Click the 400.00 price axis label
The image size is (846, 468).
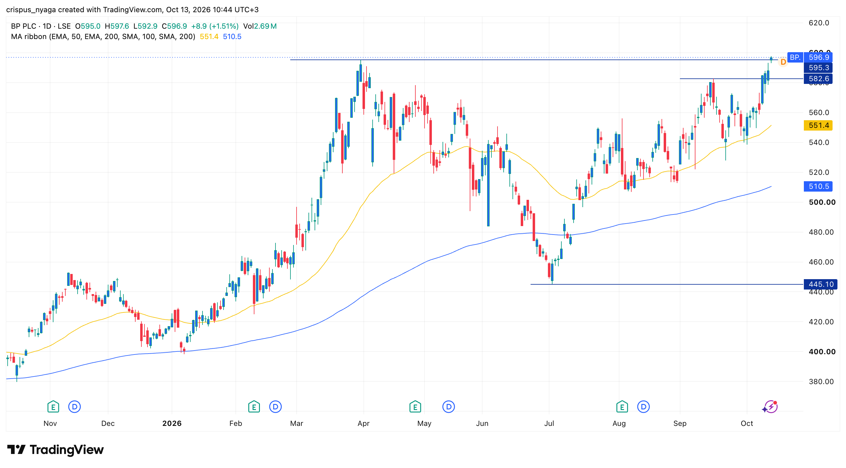tap(822, 351)
